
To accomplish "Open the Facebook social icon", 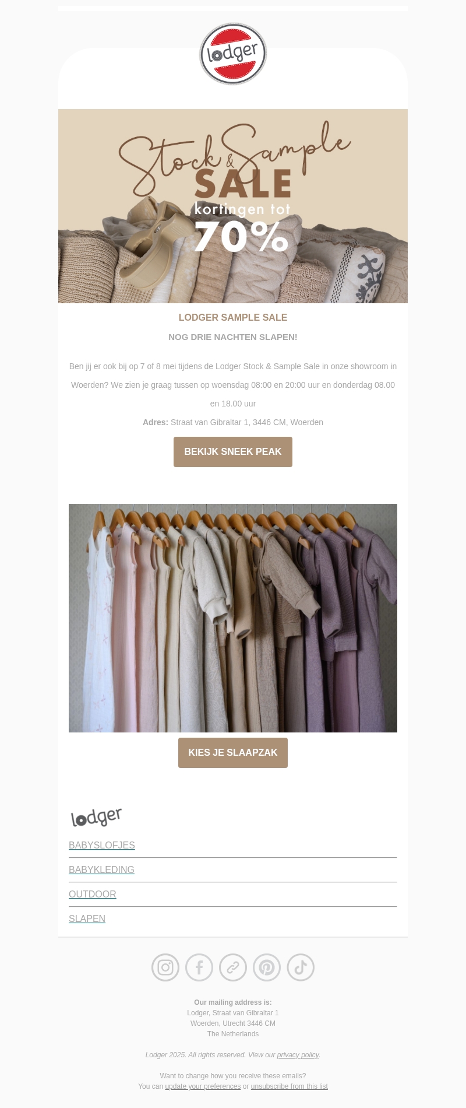I will 199,967.
